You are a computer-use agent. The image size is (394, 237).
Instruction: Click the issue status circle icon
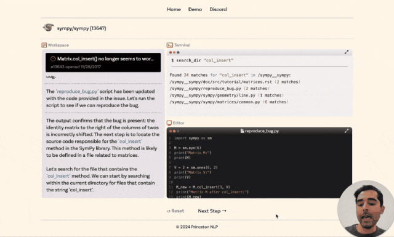(x=53, y=59)
